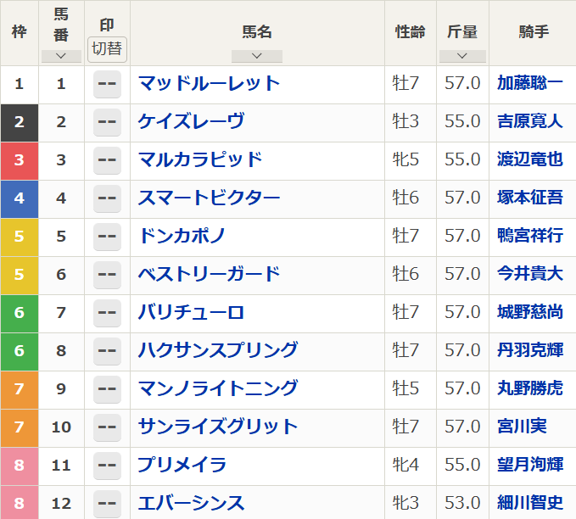This screenshot has height=519, width=576.
Task: Open jockey profile for 加藤聡一
Action: (530, 84)
